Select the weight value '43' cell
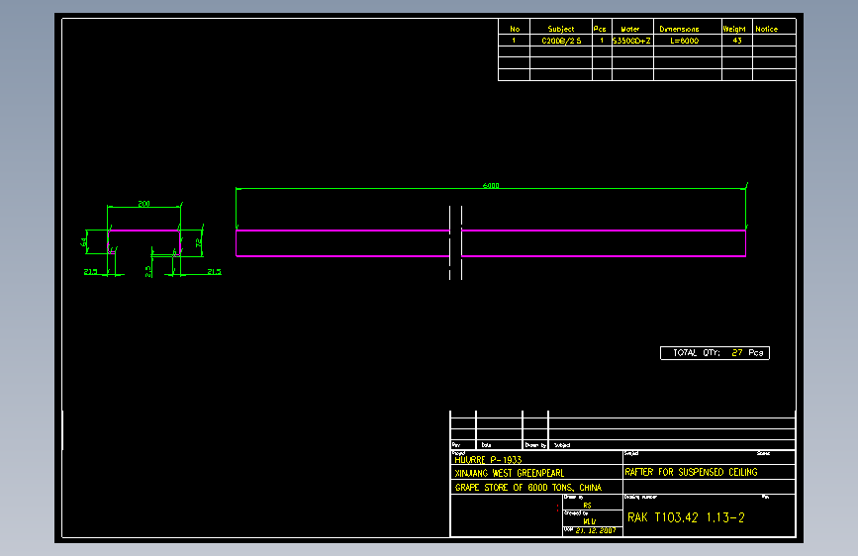 coord(737,41)
